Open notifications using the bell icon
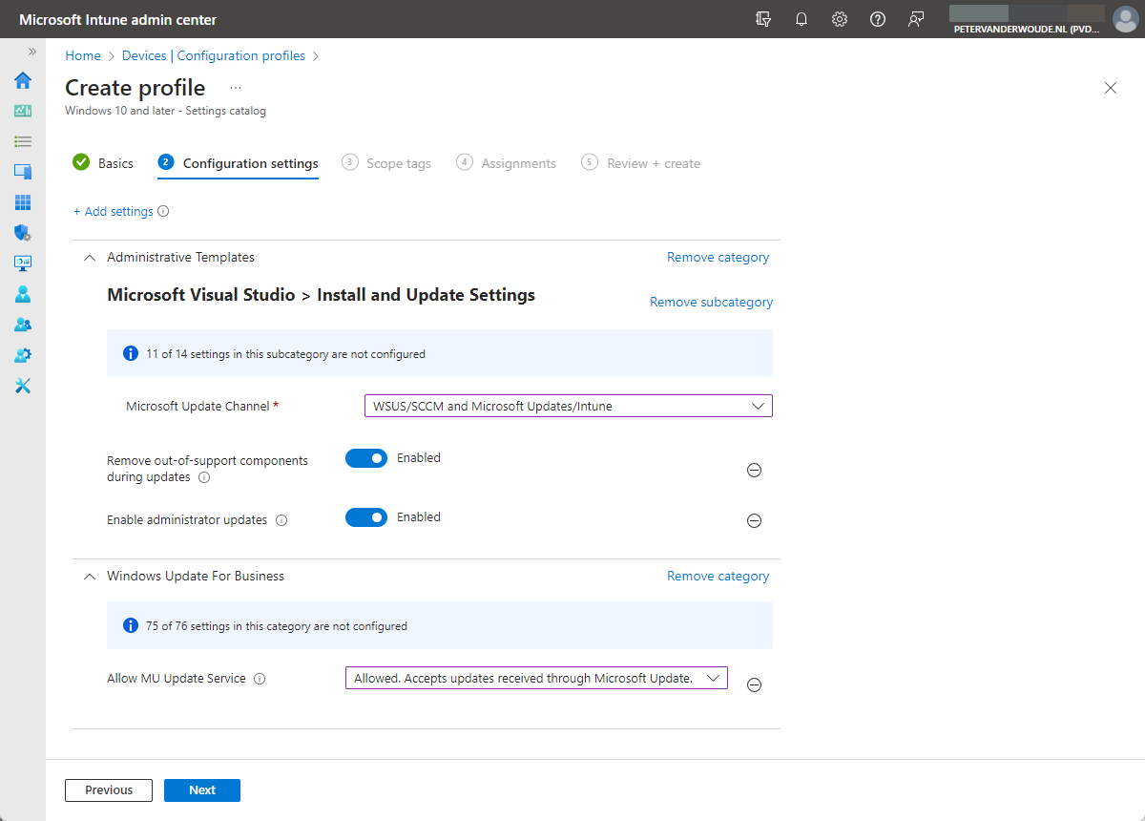The height and width of the screenshot is (821, 1145). [801, 18]
